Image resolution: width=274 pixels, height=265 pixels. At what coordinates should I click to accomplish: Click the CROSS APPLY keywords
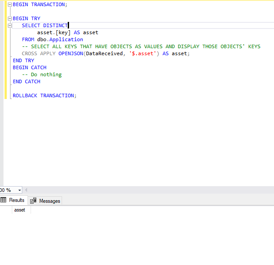tap(38, 53)
